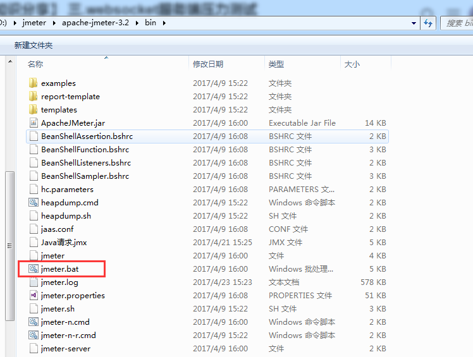Select the Java请求.jmx file name

(x=64, y=243)
